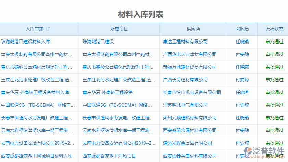Viewport: 288px width, 162px height.
Task: Click 审批通过 status in 重庆江北污水 row
Action: click(275, 80)
